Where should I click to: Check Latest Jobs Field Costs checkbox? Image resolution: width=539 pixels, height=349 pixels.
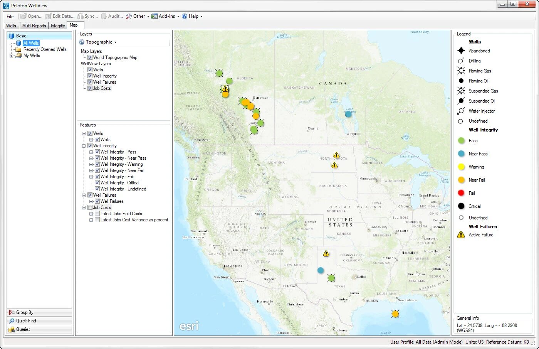pyautogui.click(x=97, y=214)
